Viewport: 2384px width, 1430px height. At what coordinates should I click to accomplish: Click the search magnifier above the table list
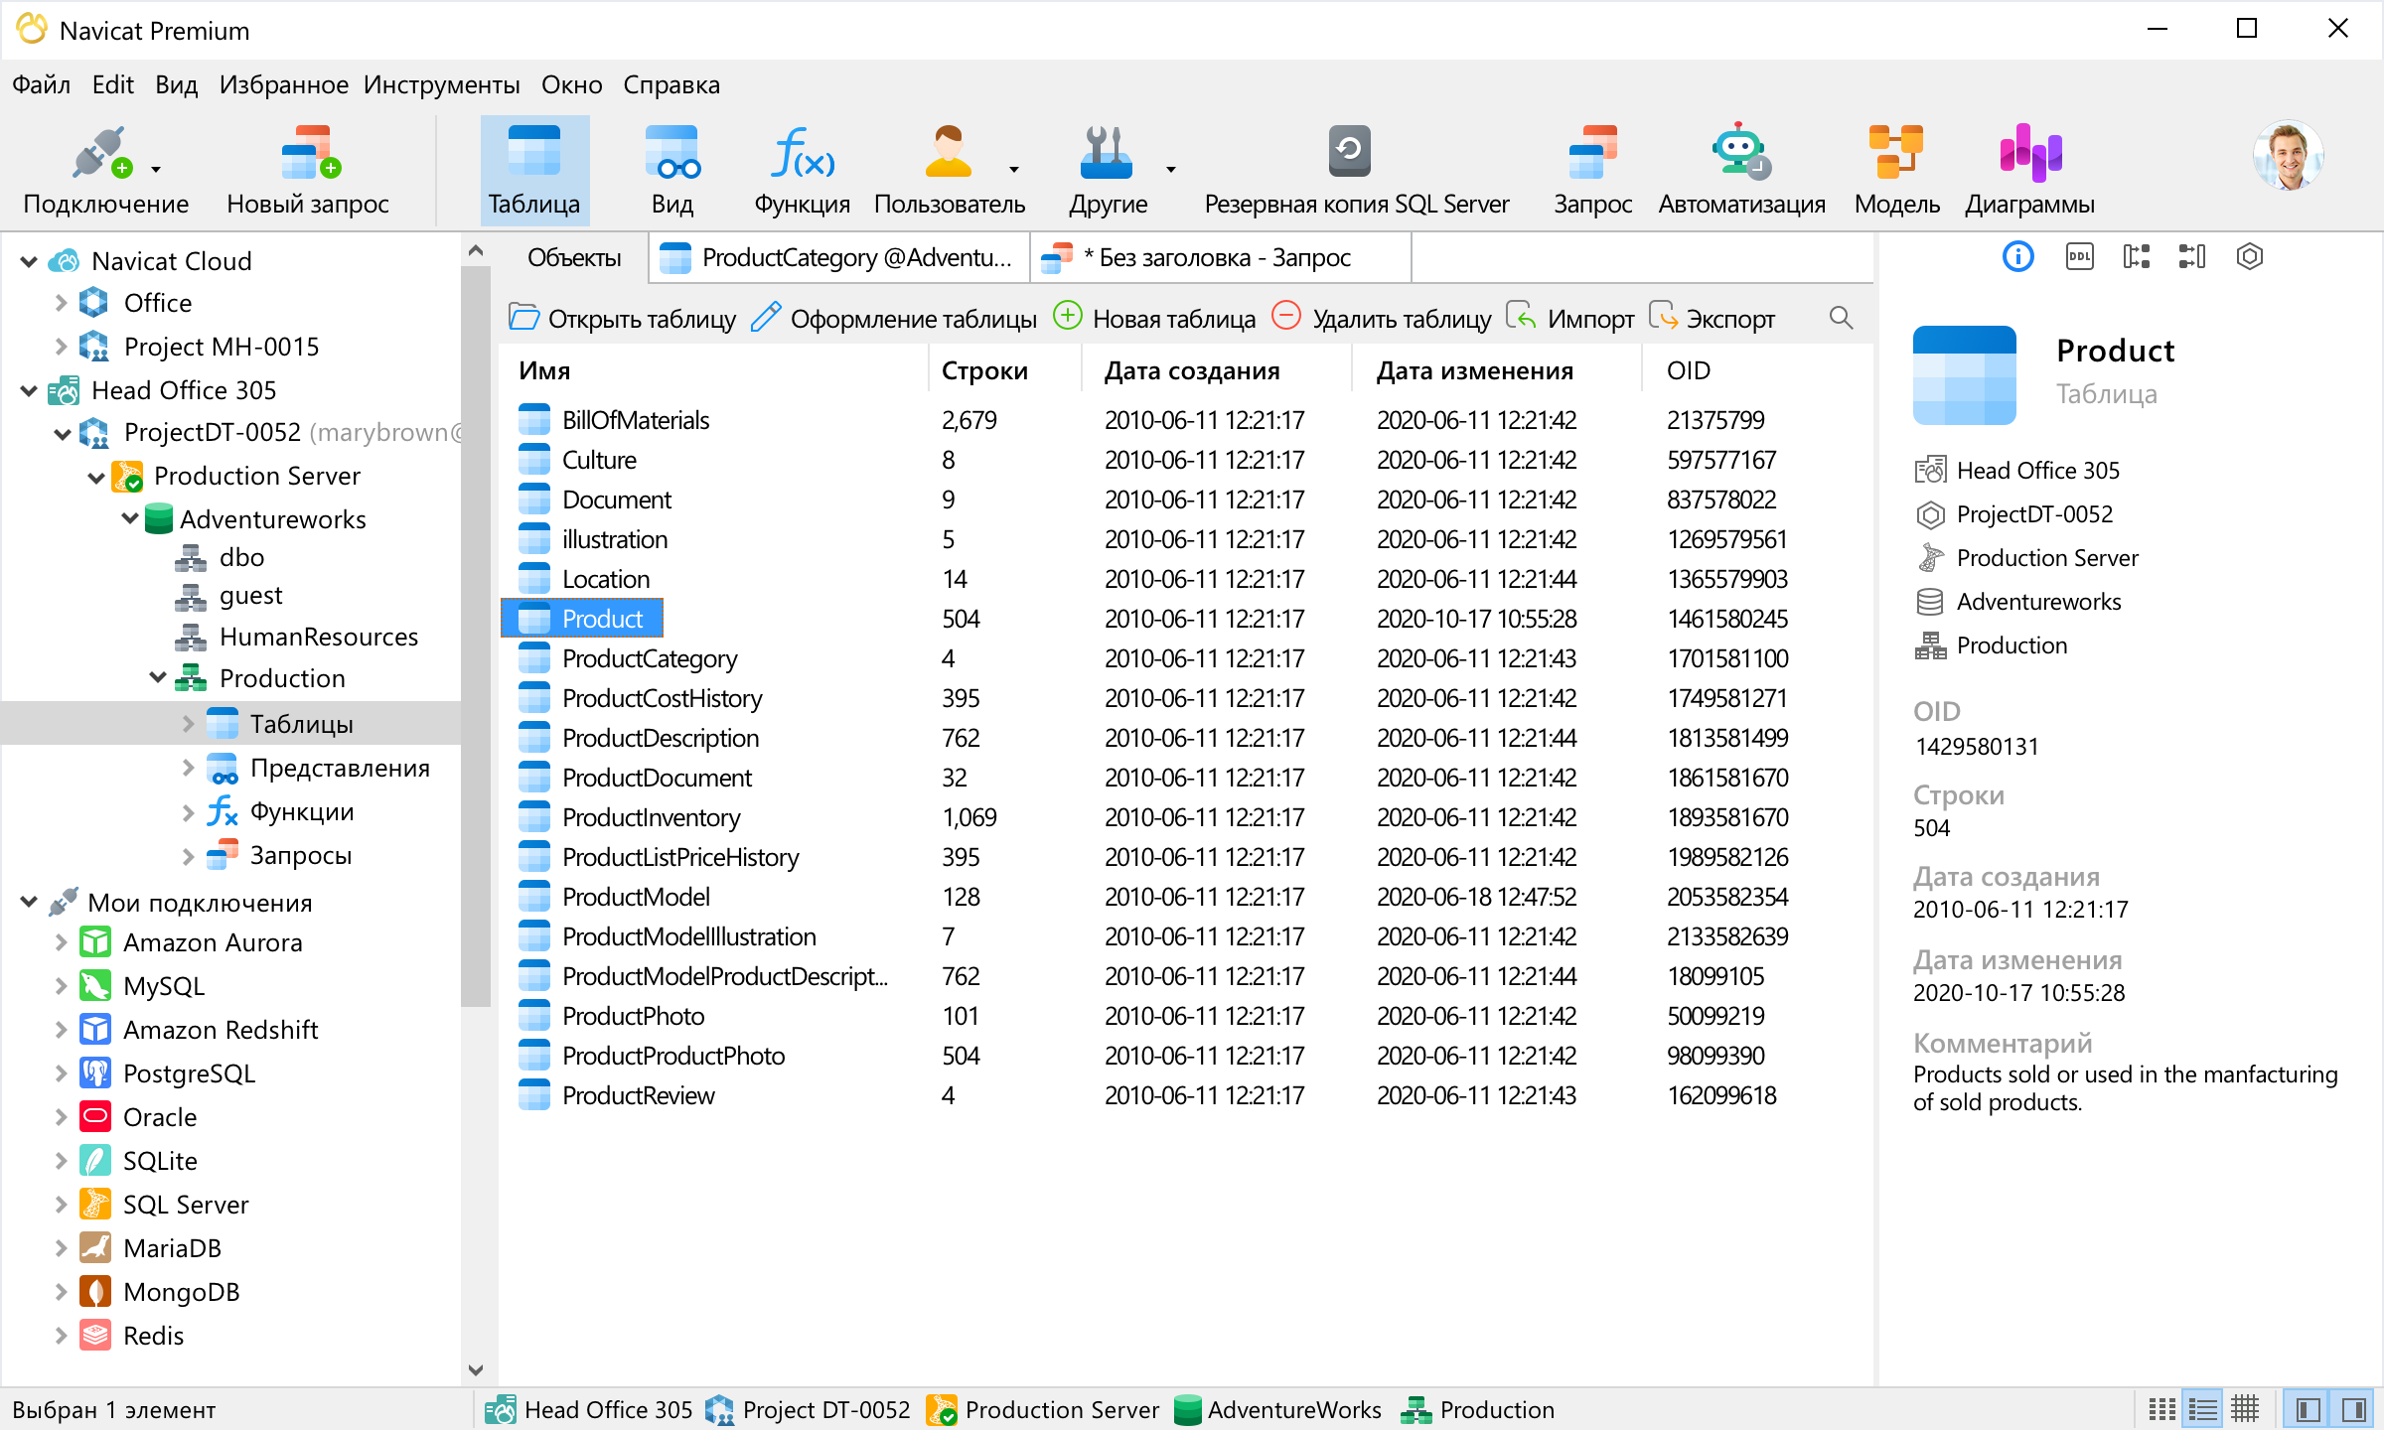click(x=1840, y=318)
